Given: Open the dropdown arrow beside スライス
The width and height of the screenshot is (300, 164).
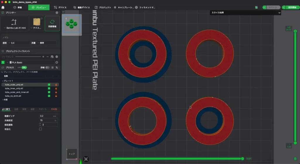Looking at the screenshot, I should coord(264,7).
